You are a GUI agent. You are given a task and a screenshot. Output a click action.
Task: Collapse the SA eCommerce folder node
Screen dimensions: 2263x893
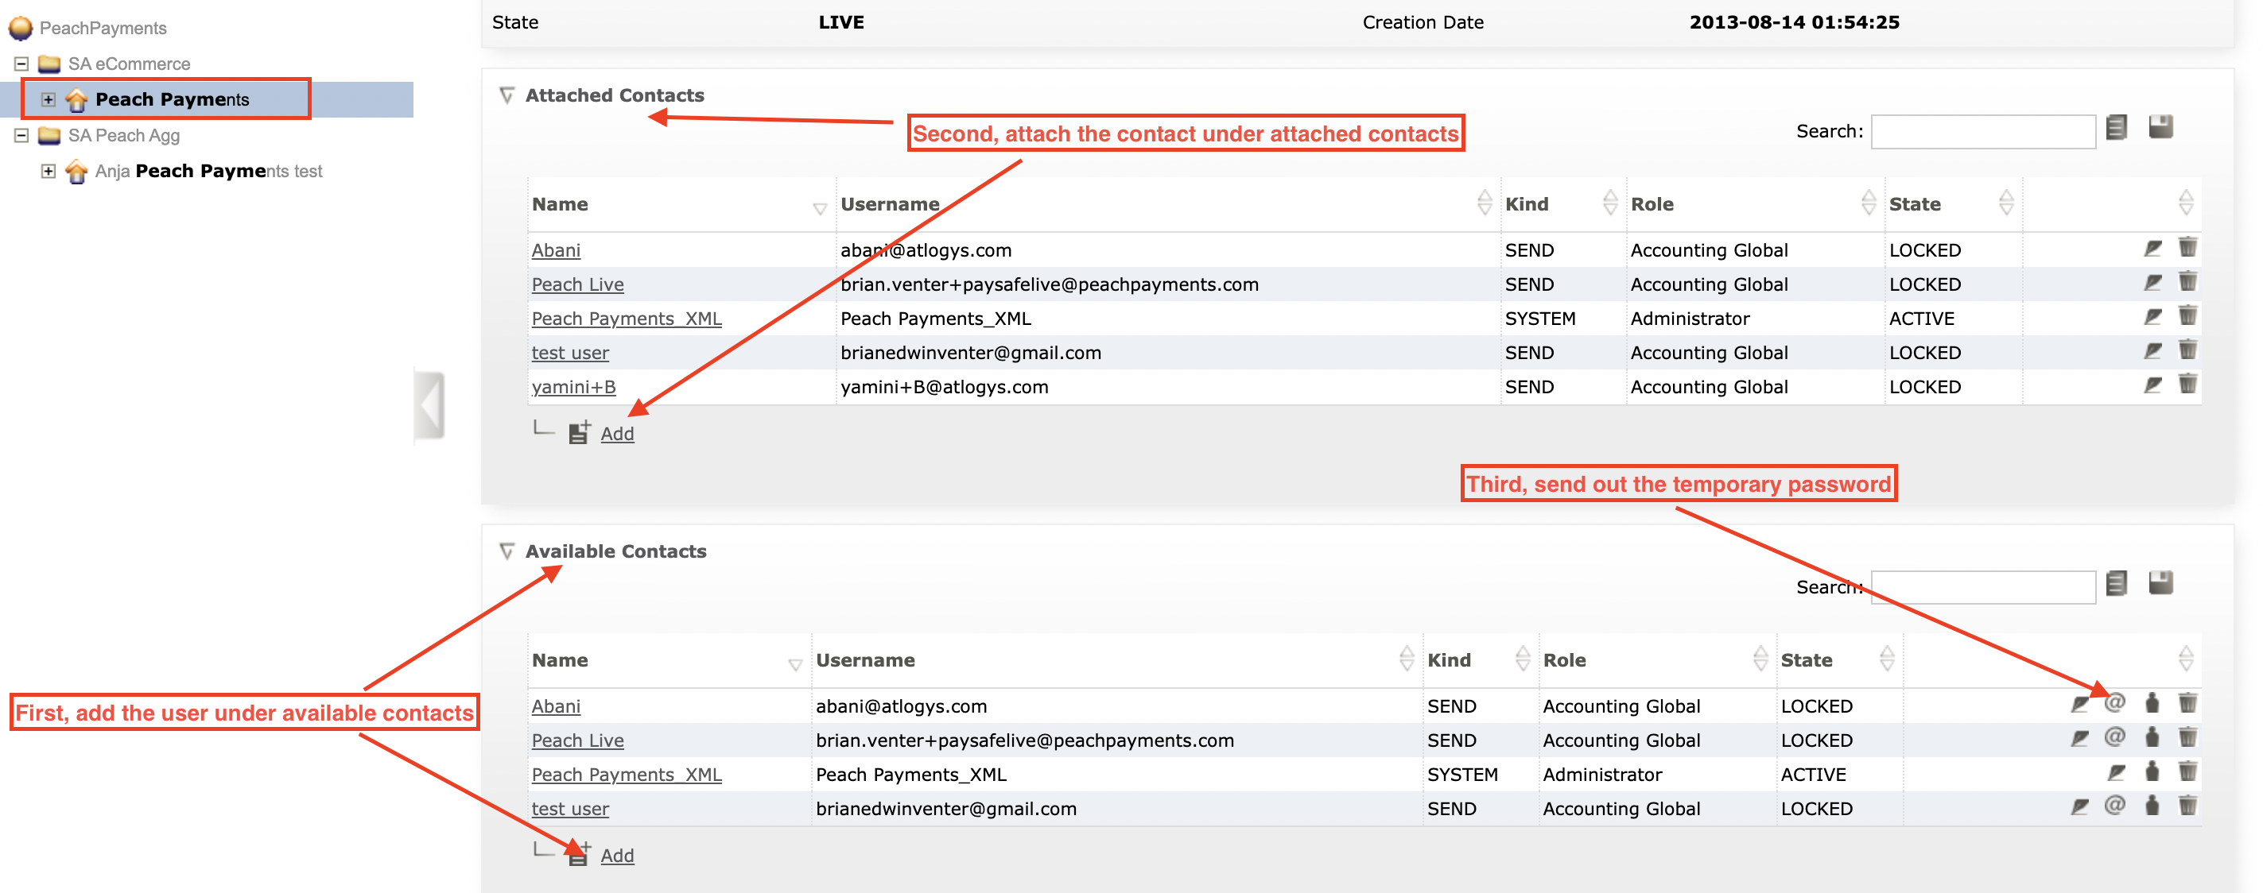pos(21,64)
